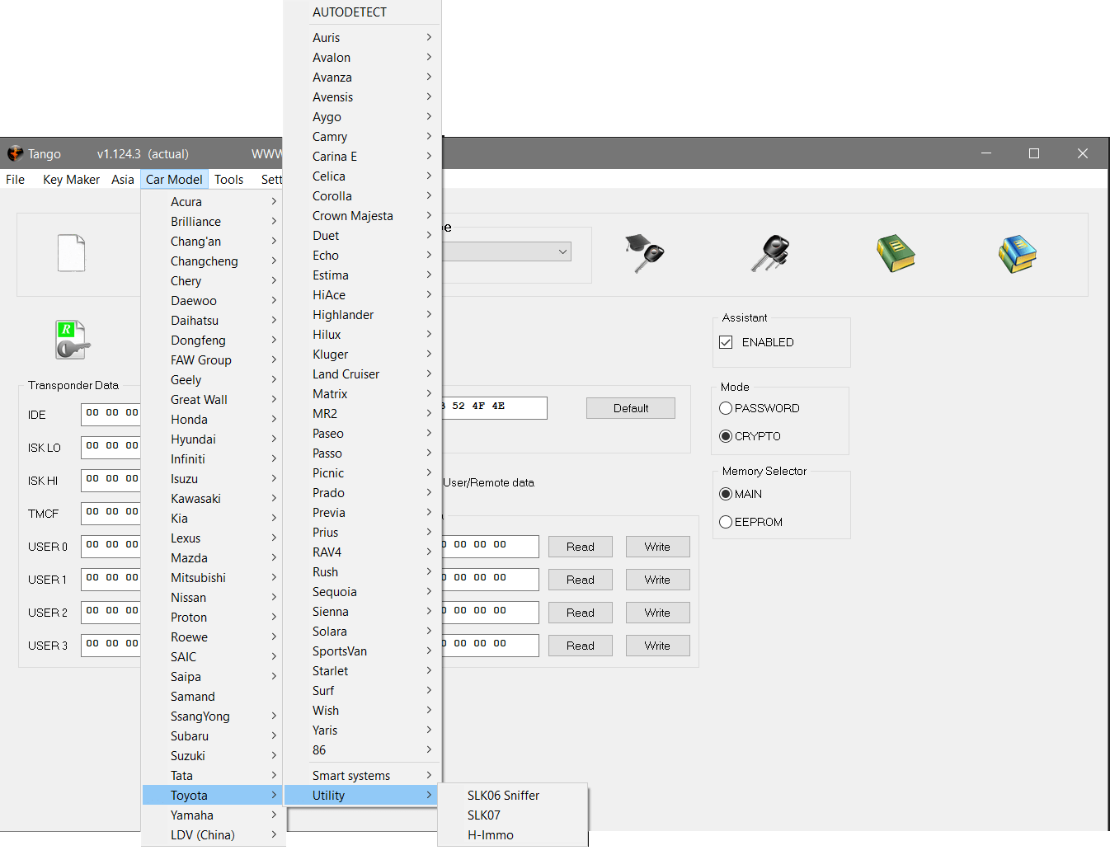Select Prius in model list
Screen dimensions: 1110x855
coord(363,533)
